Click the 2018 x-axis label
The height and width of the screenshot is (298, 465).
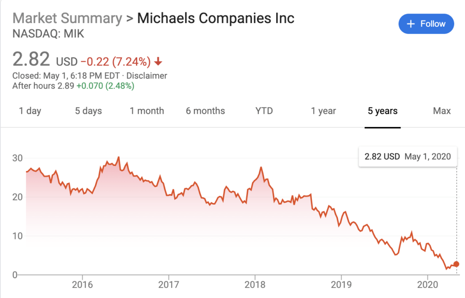point(254,284)
